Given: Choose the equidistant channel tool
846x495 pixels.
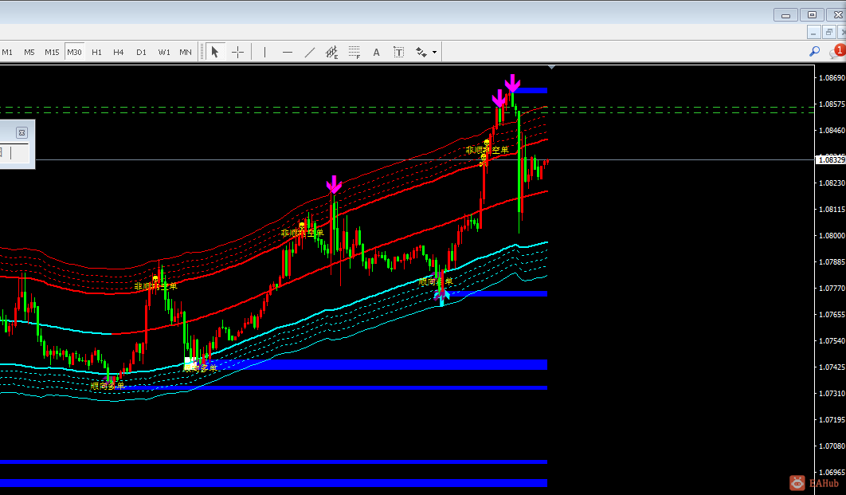Looking at the screenshot, I should 332,52.
